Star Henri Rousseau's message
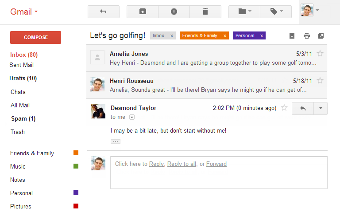 [x=320, y=81]
